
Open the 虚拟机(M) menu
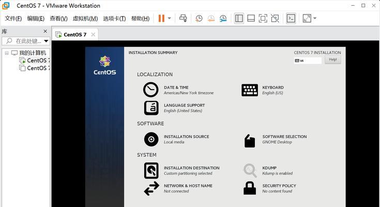pyautogui.click(x=85, y=19)
